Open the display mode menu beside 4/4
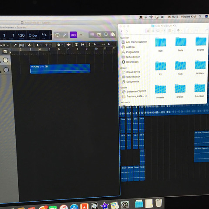Viewport: 209px width, 209px height. (x=51, y=35)
